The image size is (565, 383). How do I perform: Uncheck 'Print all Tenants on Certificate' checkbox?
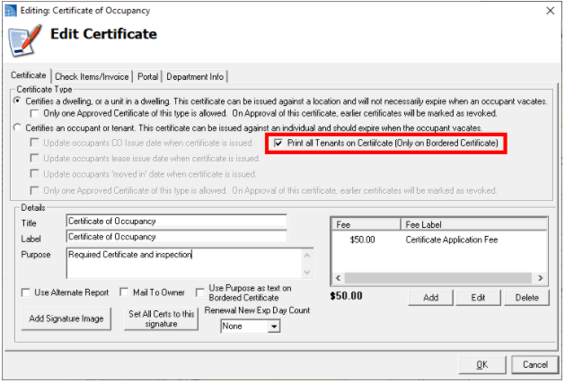click(x=278, y=143)
